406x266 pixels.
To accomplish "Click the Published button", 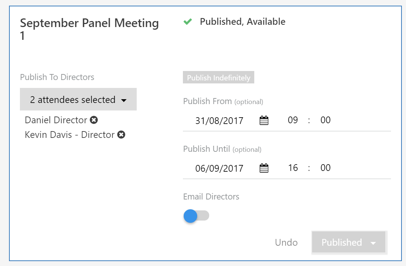I will pyautogui.click(x=342, y=242).
